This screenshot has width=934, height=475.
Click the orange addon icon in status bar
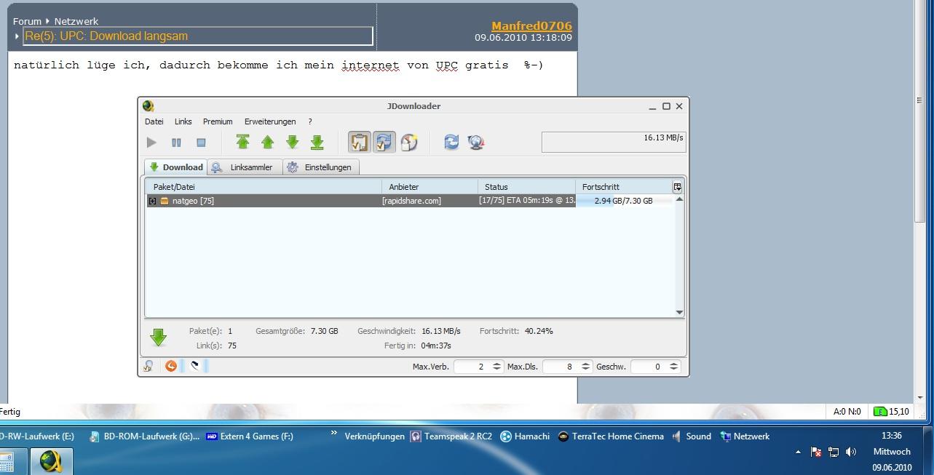[x=171, y=366]
